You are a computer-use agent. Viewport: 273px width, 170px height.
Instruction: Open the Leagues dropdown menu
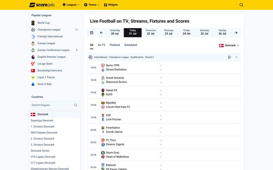pyautogui.click(x=71, y=5)
